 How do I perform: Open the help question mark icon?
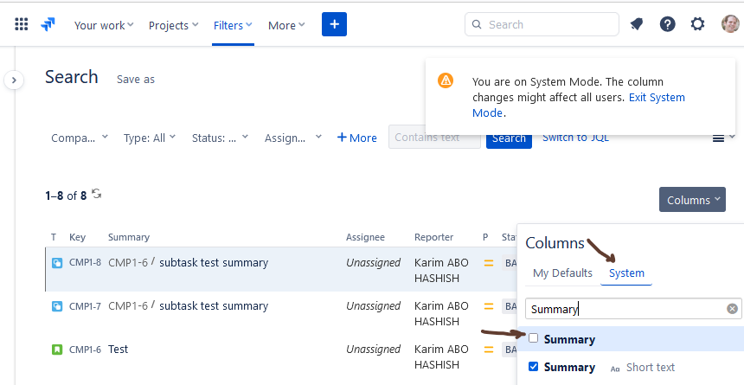(667, 24)
